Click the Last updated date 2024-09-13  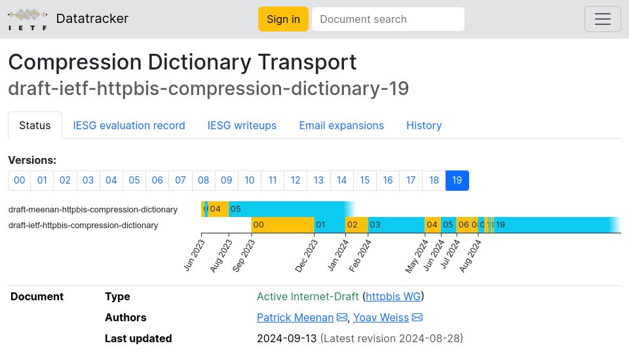(286, 338)
